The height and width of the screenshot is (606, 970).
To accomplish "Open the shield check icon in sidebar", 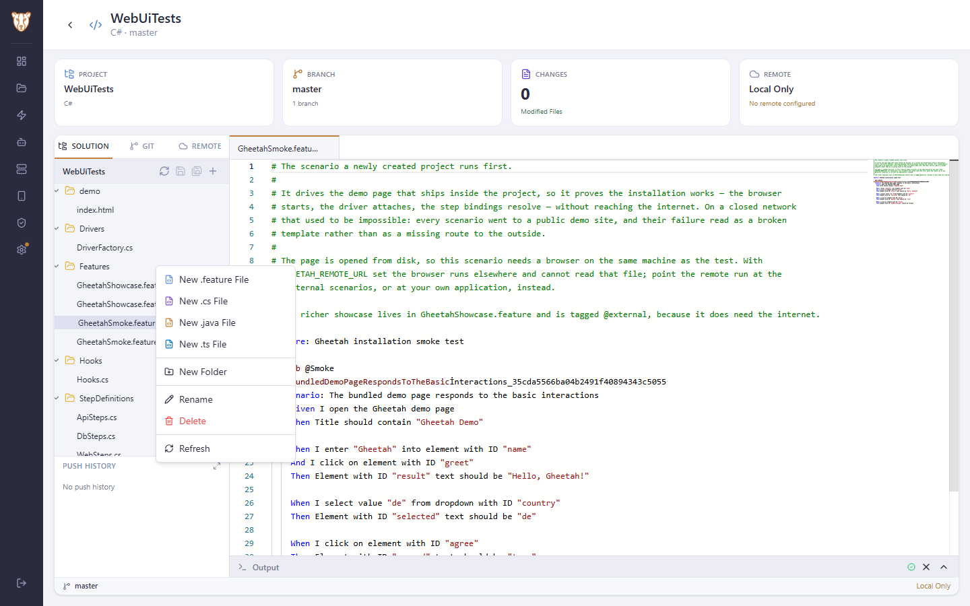I will click(22, 223).
